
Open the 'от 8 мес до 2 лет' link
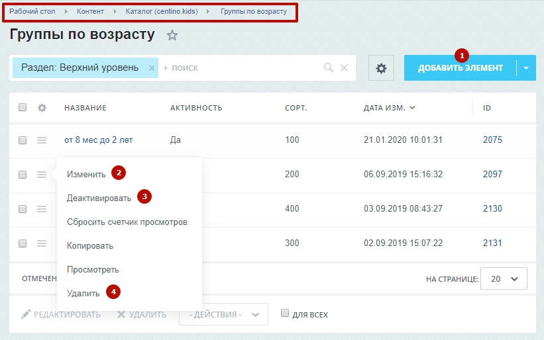pos(98,140)
